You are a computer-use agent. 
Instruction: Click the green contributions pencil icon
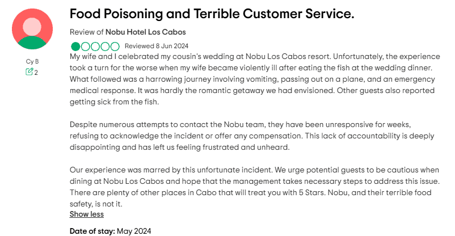[x=28, y=71]
